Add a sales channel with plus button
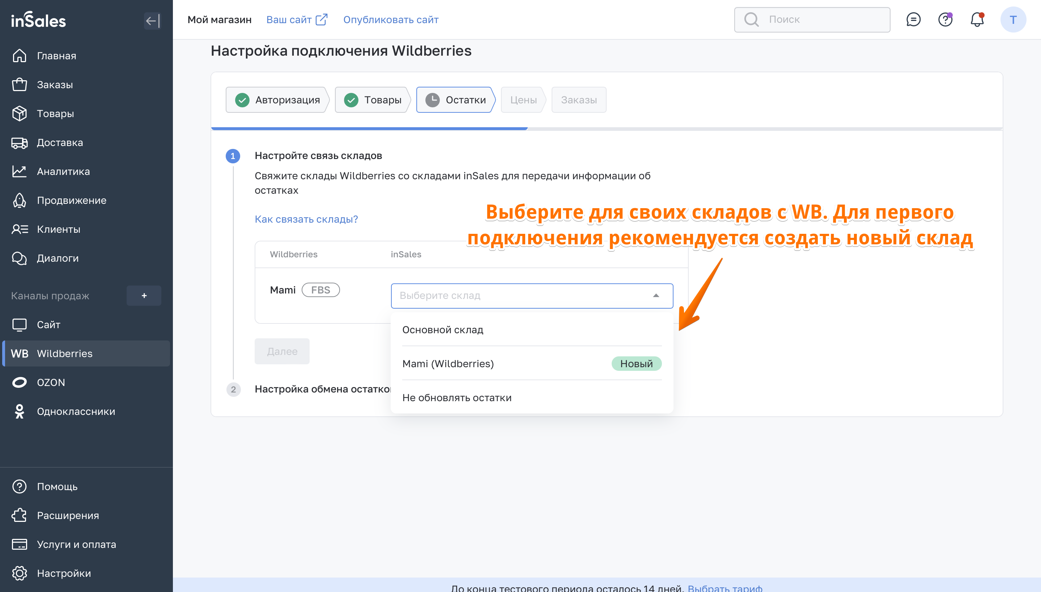 [x=144, y=296]
